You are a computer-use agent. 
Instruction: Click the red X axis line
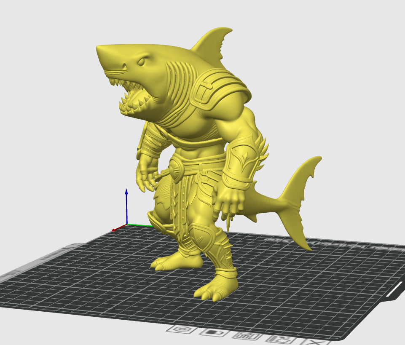[x=119, y=227]
